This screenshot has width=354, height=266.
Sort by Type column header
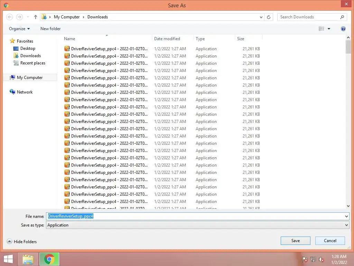[x=214, y=39]
